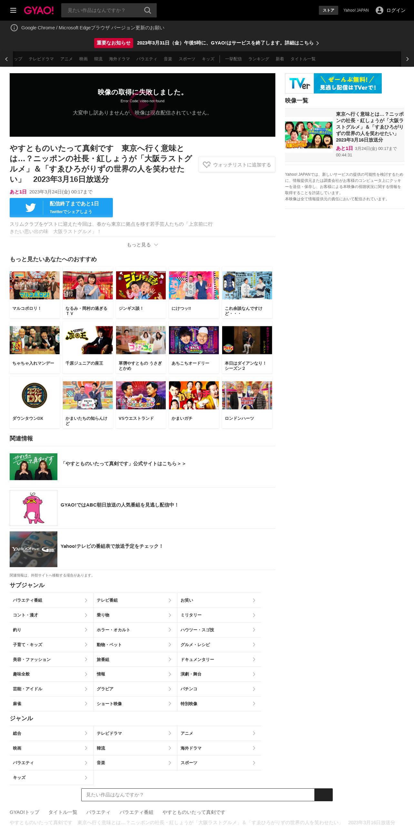Select アニメ tab in category bar
414x828 pixels.
[66, 59]
